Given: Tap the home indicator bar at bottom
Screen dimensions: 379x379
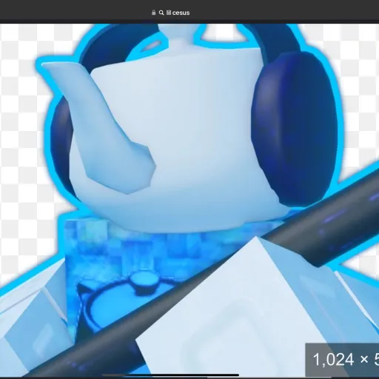Looking at the screenshot, I should click(x=171, y=375).
